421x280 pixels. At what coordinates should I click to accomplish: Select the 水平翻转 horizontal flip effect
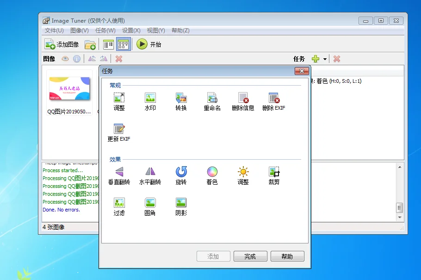pyautogui.click(x=150, y=176)
